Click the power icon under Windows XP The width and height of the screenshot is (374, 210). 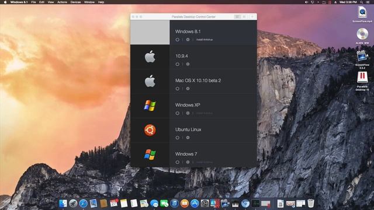(x=177, y=113)
